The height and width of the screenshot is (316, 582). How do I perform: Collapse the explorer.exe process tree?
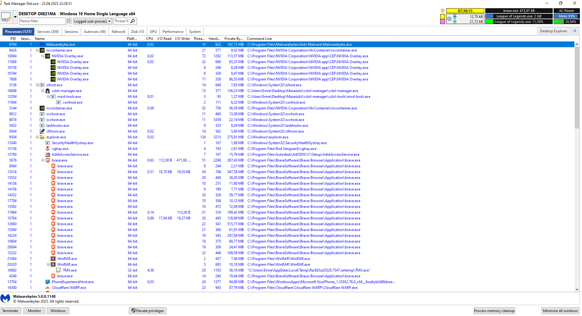(x=37, y=137)
